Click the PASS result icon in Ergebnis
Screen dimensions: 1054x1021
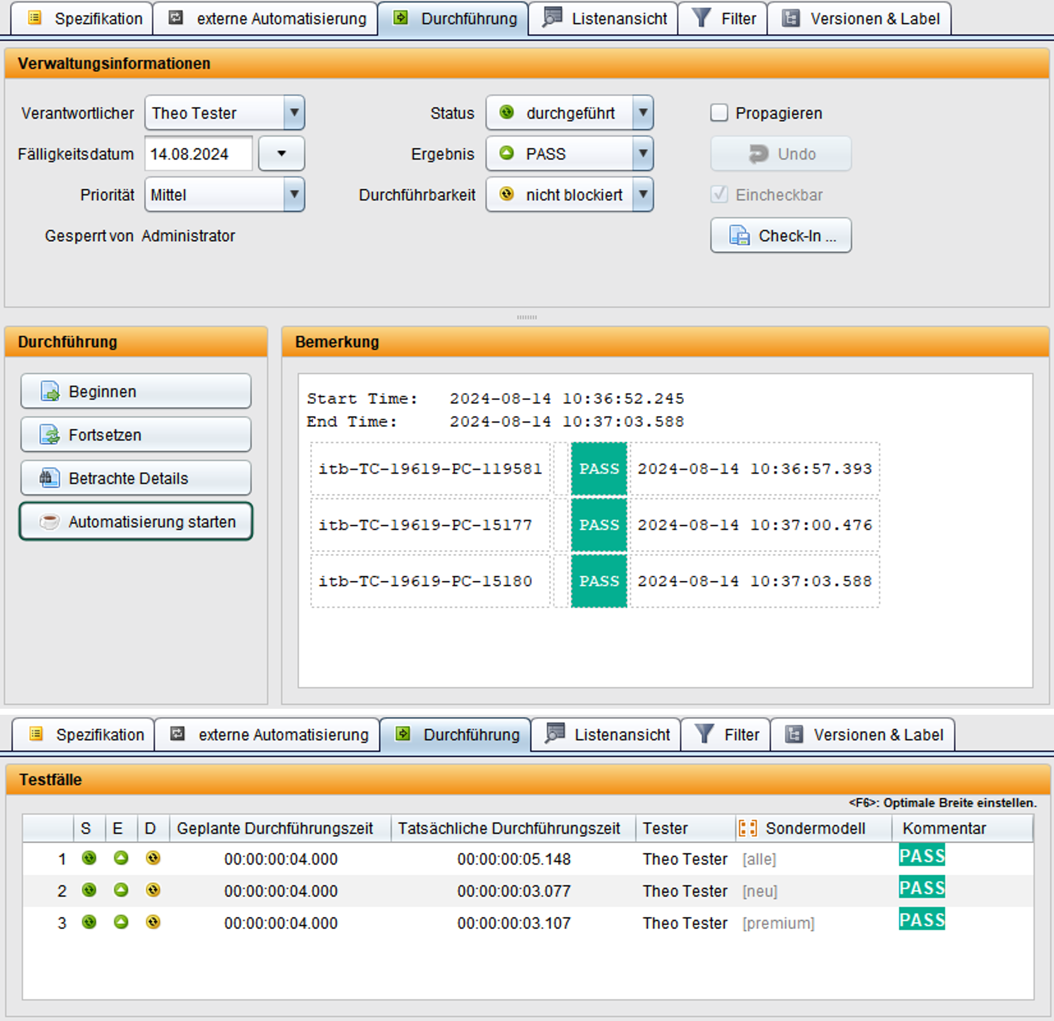point(506,153)
